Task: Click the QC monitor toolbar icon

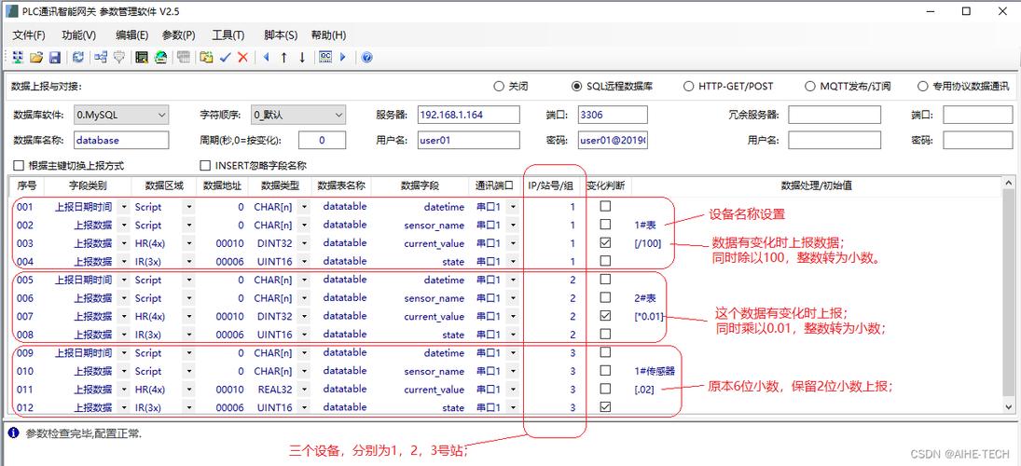Action: point(324,57)
